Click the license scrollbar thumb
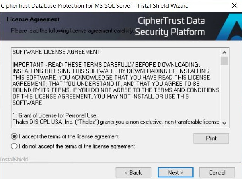The image size is (242, 179). (x=224, y=60)
